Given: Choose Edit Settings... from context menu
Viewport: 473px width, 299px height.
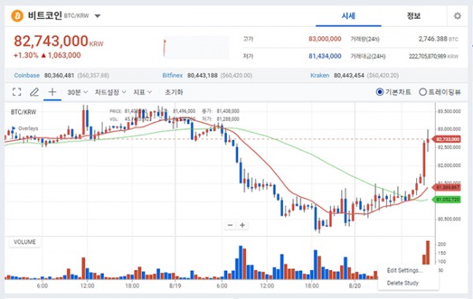Looking at the screenshot, I should (x=404, y=271).
